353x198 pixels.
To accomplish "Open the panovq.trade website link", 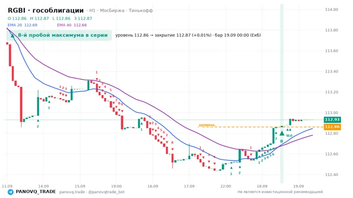I will (x=72, y=192).
